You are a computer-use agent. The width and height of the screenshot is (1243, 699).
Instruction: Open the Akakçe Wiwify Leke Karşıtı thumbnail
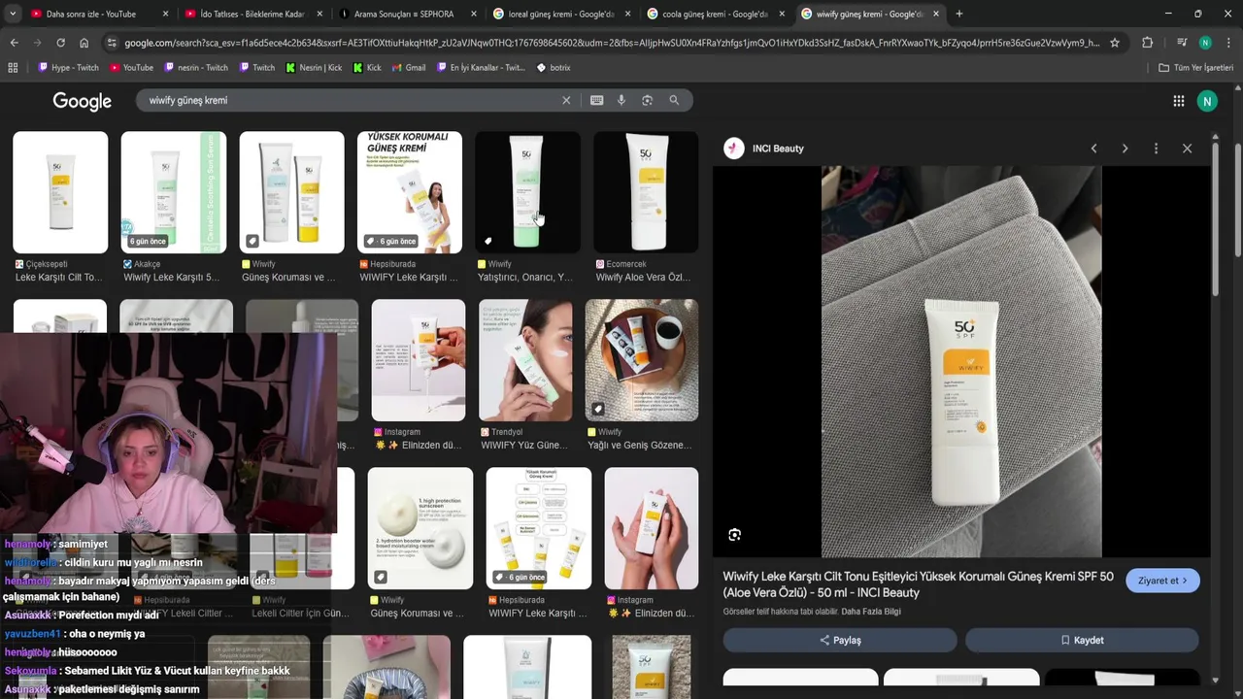tap(173, 192)
